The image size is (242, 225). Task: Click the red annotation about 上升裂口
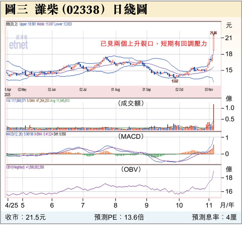pos(154,44)
